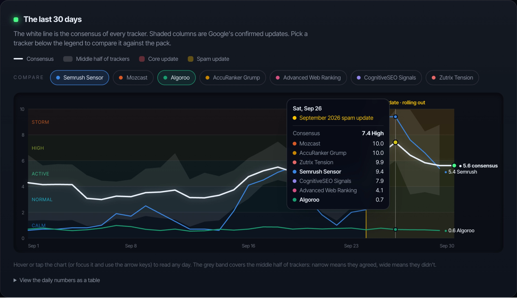
Task: Click the 'Sep 8' axis label
Action: [x=131, y=246]
